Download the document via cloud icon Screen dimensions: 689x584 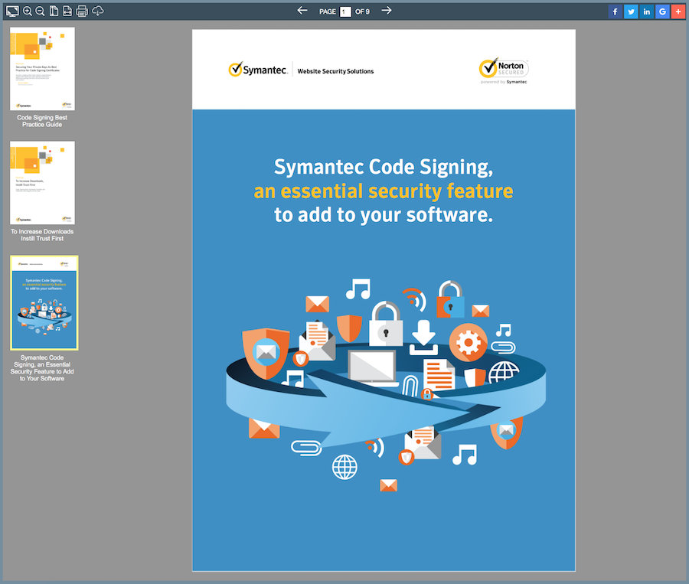pos(98,11)
